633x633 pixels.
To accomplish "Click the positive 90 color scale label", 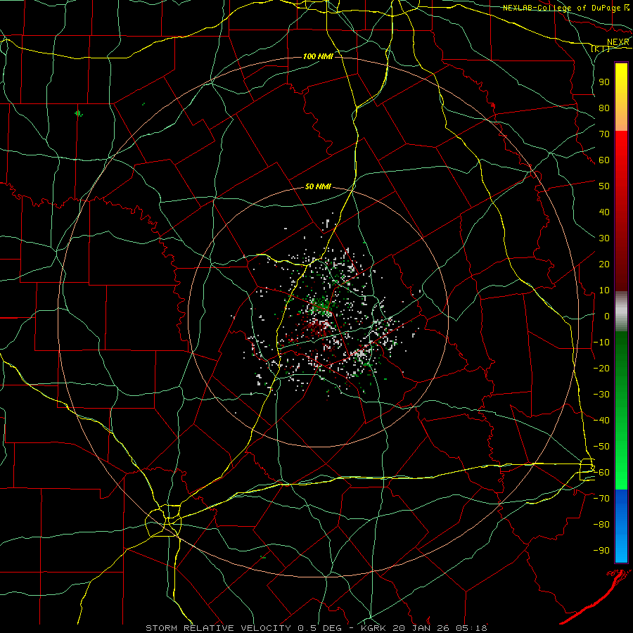I will tap(604, 82).
